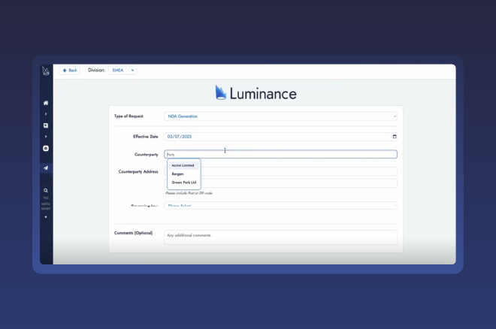Choose Green Park Ltd from suggestions
The height and width of the screenshot is (329, 496).
pos(184,183)
